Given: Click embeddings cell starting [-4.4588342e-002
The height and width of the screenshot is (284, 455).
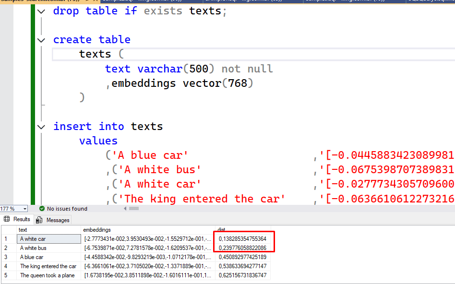Looking at the screenshot, I should [148, 257].
